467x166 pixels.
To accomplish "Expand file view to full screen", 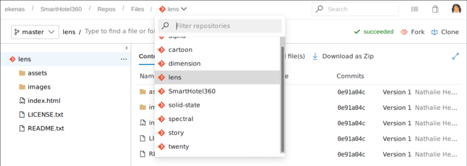I will point(455,56).
